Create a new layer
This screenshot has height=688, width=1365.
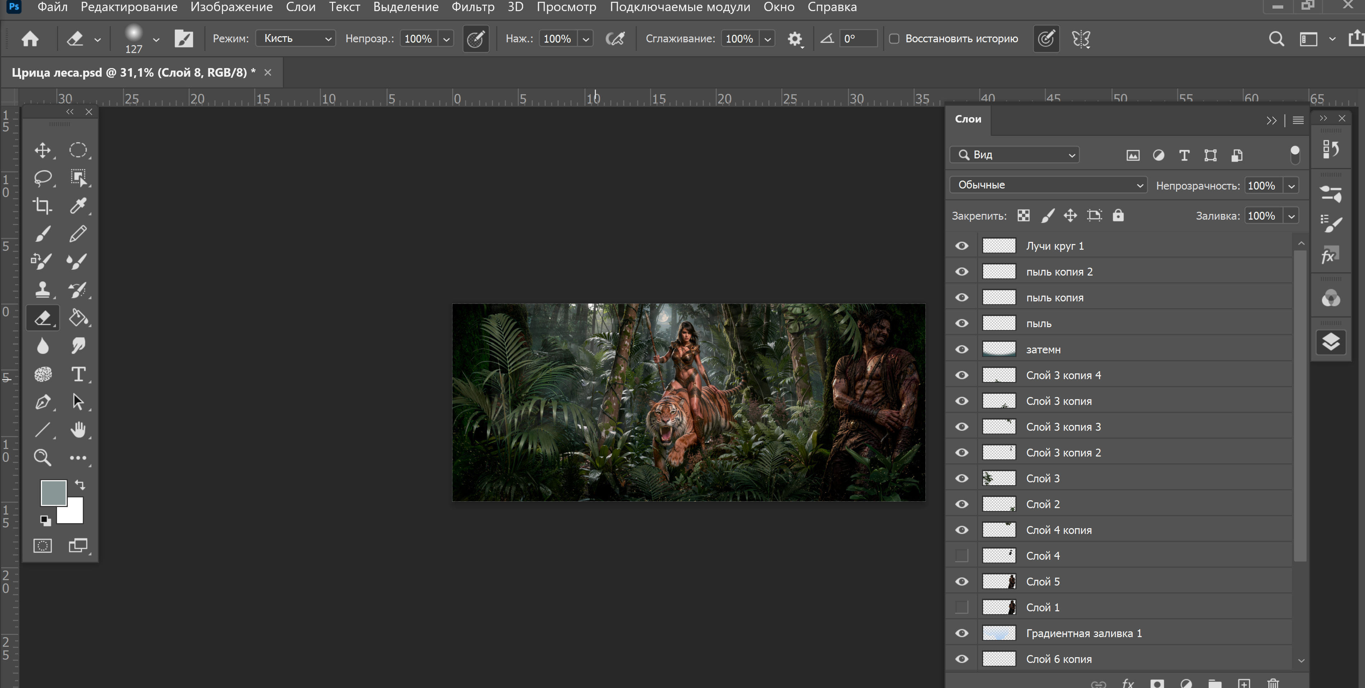(x=1244, y=683)
